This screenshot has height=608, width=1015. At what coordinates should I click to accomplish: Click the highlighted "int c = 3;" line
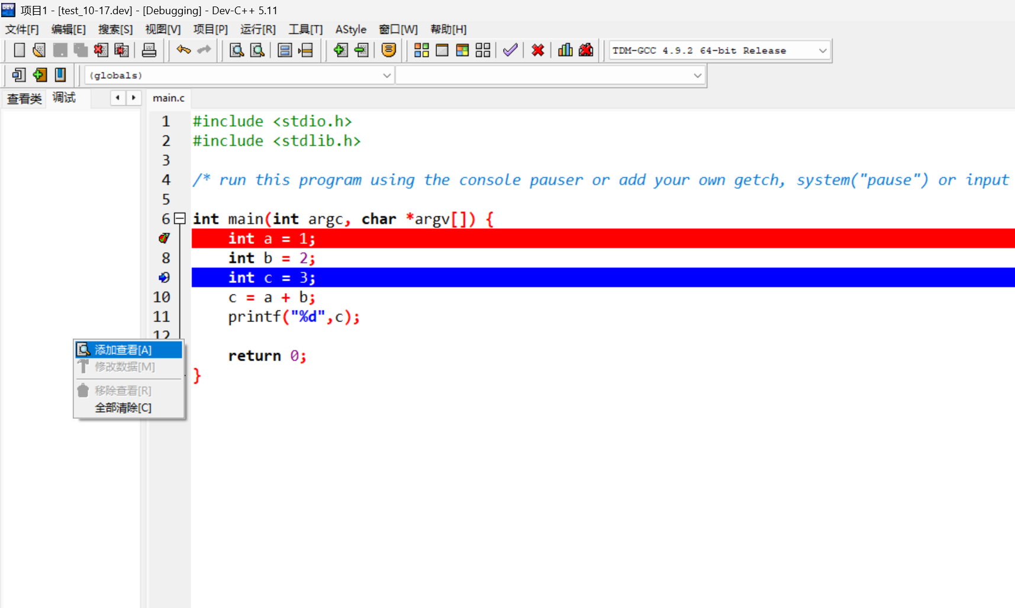point(603,277)
